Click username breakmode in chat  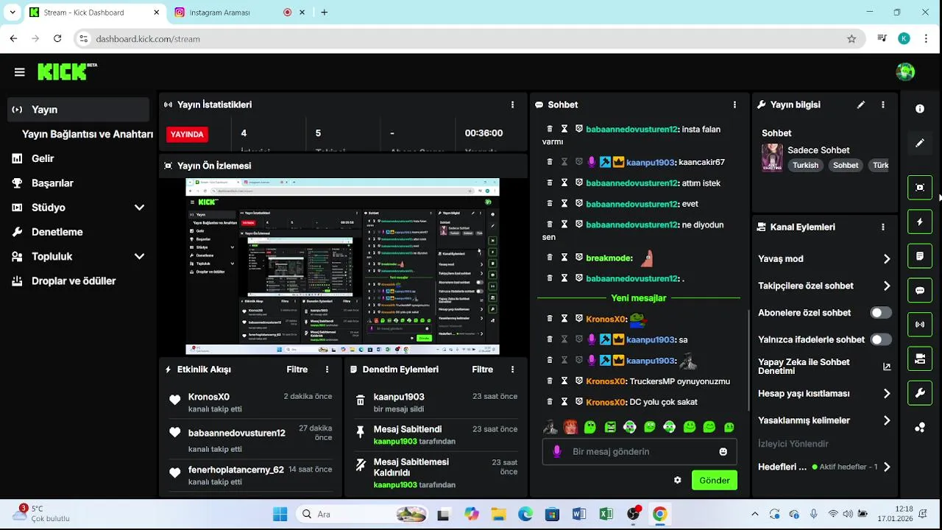[609, 258]
